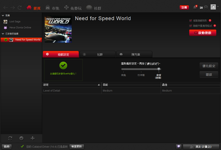Sort by the 設定 column header
This screenshot has height=150, width=221.
pos(72,85)
